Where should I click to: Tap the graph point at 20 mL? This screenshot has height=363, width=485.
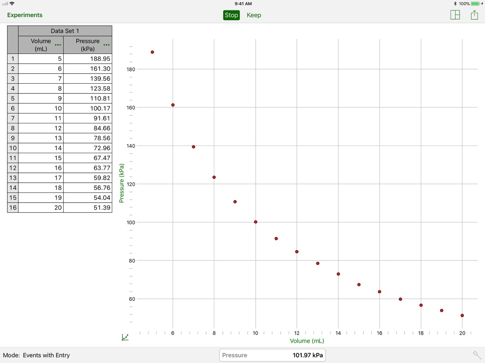(x=462, y=316)
